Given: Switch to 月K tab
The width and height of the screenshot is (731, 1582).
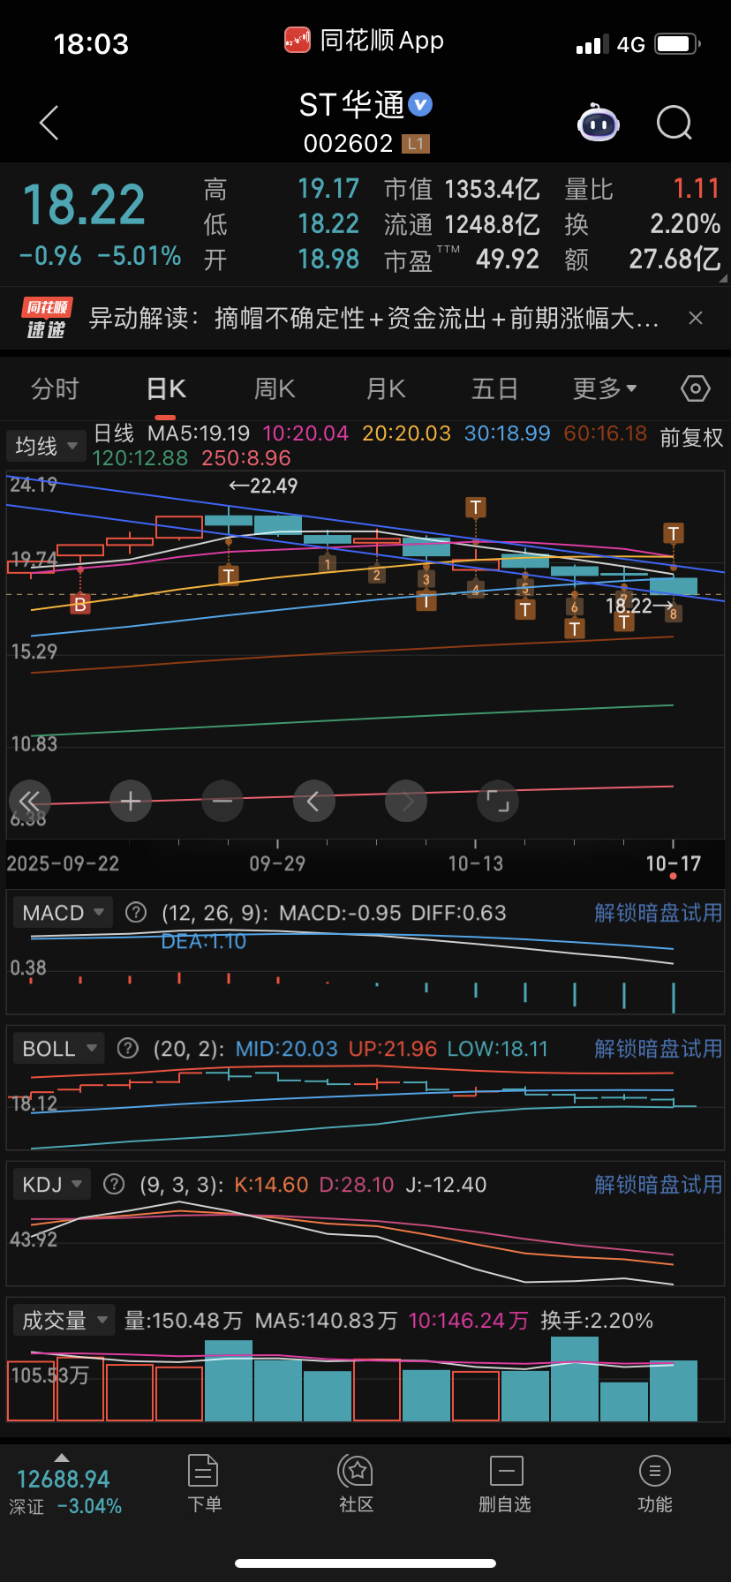Looking at the screenshot, I should tap(385, 388).
